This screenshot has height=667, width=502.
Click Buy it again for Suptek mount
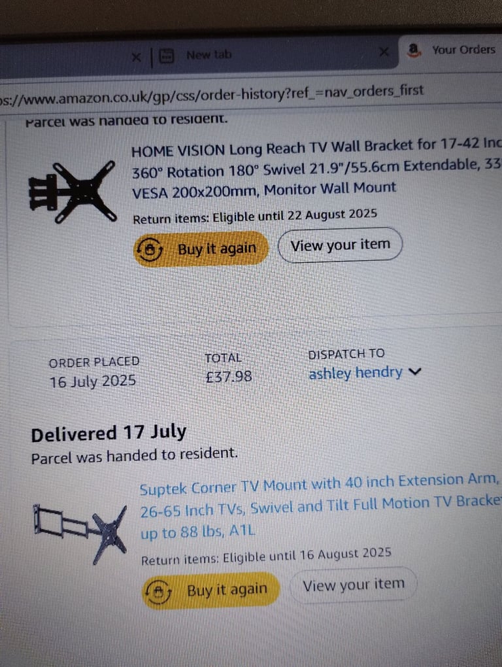click(211, 590)
